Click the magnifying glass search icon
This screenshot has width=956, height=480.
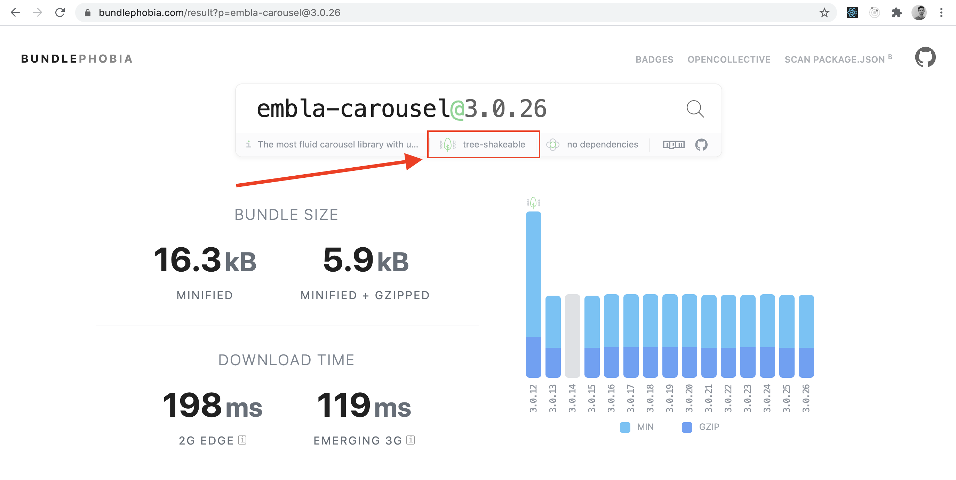[695, 109]
